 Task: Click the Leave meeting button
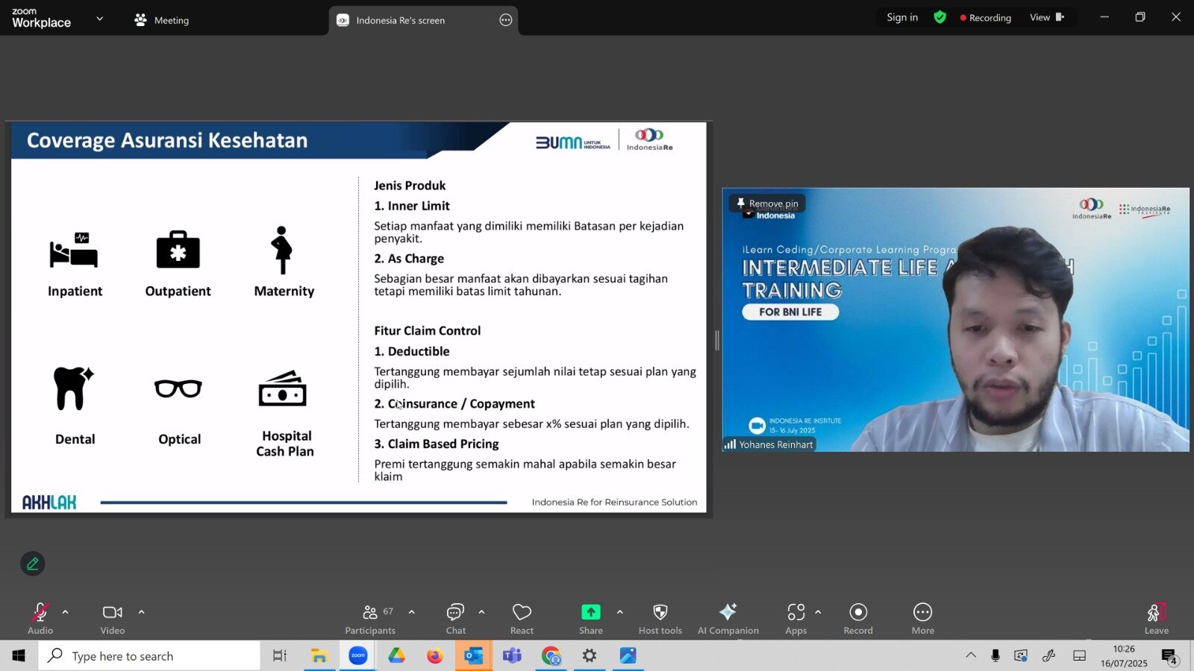tap(1157, 618)
